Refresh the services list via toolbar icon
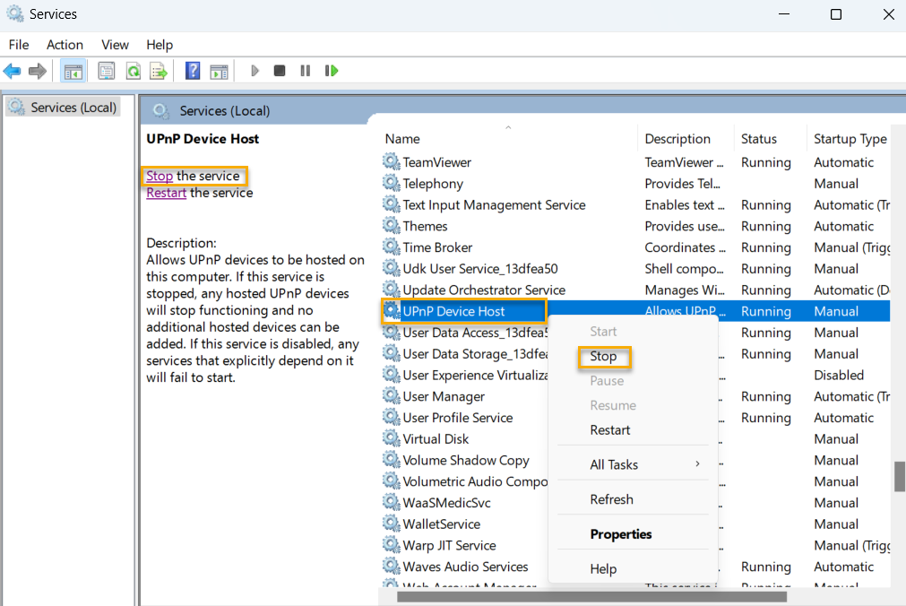906x606 pixels. click(132, 70)
